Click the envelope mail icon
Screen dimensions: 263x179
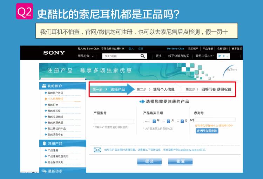[97, 150]
